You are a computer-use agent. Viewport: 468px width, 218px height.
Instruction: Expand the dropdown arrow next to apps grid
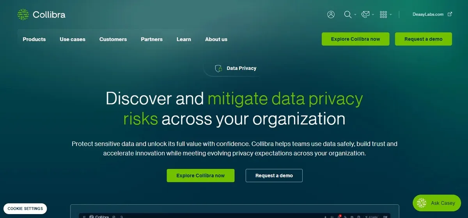pos(391,15)
